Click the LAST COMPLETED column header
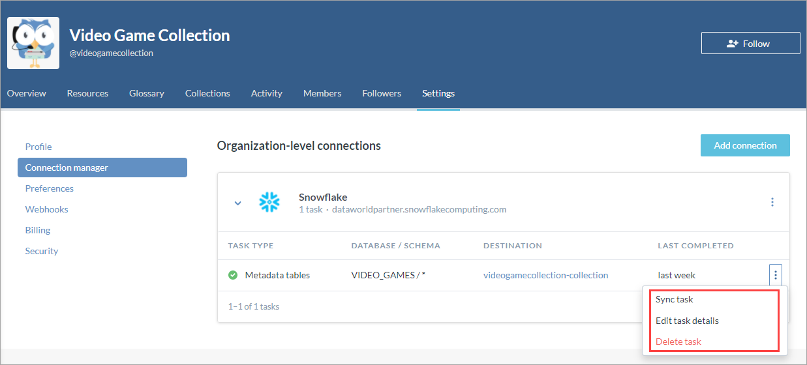The image size is (807, 365). click(695, 246)
